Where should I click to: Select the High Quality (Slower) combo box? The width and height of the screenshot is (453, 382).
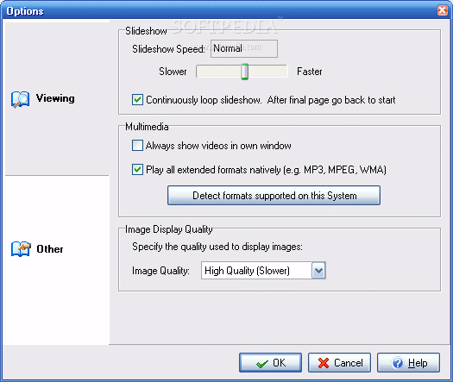263,270
